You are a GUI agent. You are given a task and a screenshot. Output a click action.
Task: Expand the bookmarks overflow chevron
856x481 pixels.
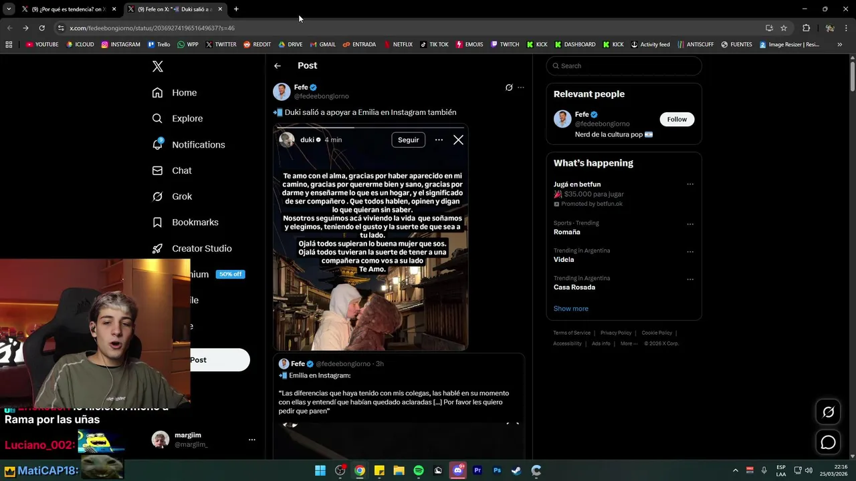(839, 45)
